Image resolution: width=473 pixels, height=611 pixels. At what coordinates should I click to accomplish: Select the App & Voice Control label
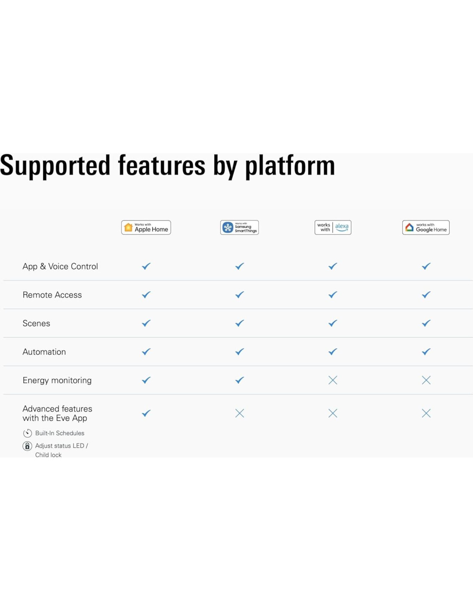[60, 266]
